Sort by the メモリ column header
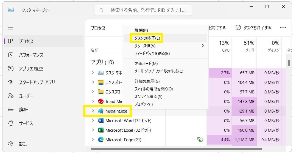Image resolution: width=293 pixels, height=153 pixels. tap(249, 46)
